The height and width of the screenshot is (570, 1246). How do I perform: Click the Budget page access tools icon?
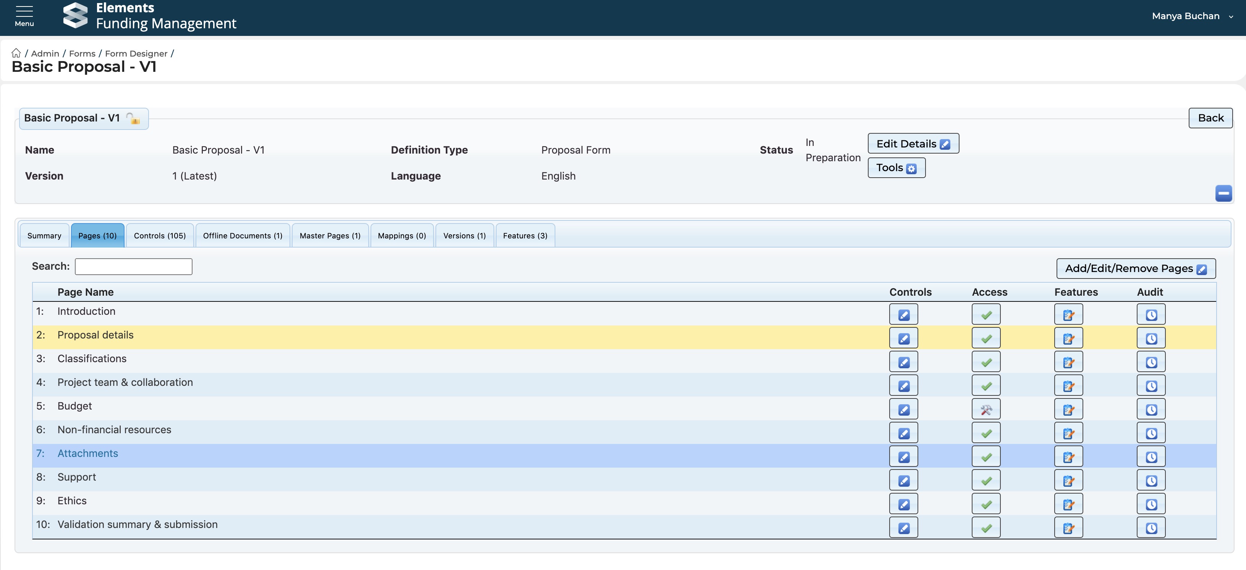(x=986, y=410)
